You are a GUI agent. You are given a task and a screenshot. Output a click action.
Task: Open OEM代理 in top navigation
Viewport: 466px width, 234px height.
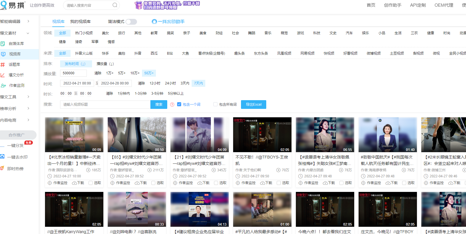click(444, 5)
